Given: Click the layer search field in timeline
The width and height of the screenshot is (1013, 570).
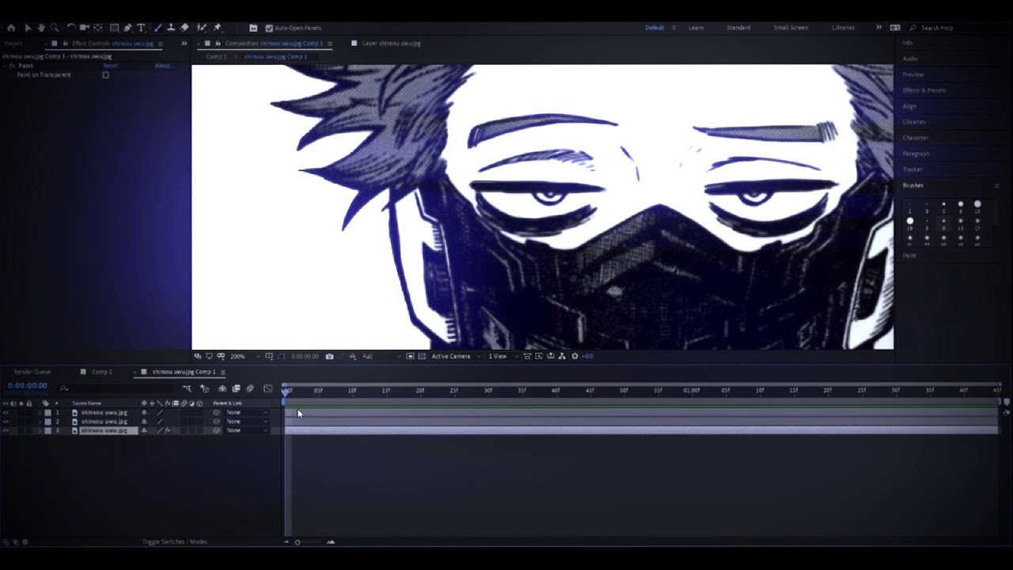Looking at the screenshot, I should click(x=117, y=389).
